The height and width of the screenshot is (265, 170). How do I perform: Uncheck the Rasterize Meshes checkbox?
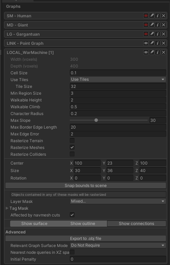point(72,147)
